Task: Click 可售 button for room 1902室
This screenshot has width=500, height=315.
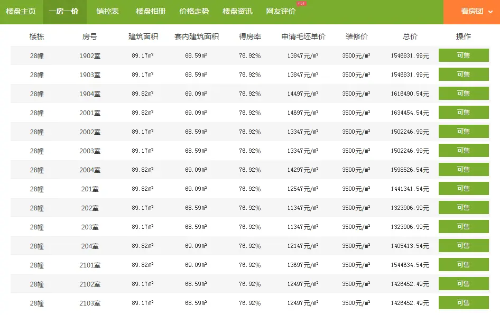Action: (464, 55)
